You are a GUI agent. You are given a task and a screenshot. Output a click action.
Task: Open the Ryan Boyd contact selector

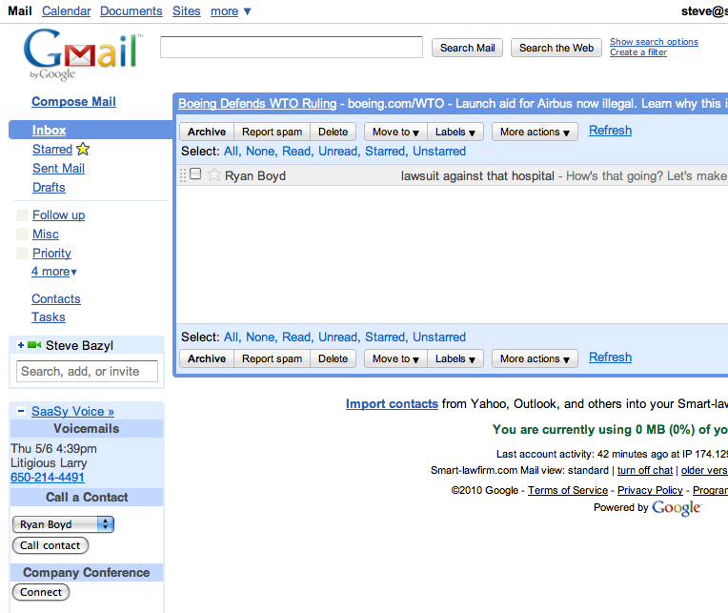click(x=63, y=524)
